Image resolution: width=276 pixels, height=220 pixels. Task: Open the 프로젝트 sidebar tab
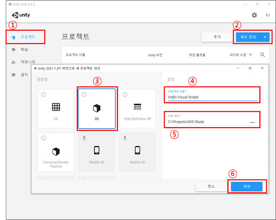(x=25, y=37)
